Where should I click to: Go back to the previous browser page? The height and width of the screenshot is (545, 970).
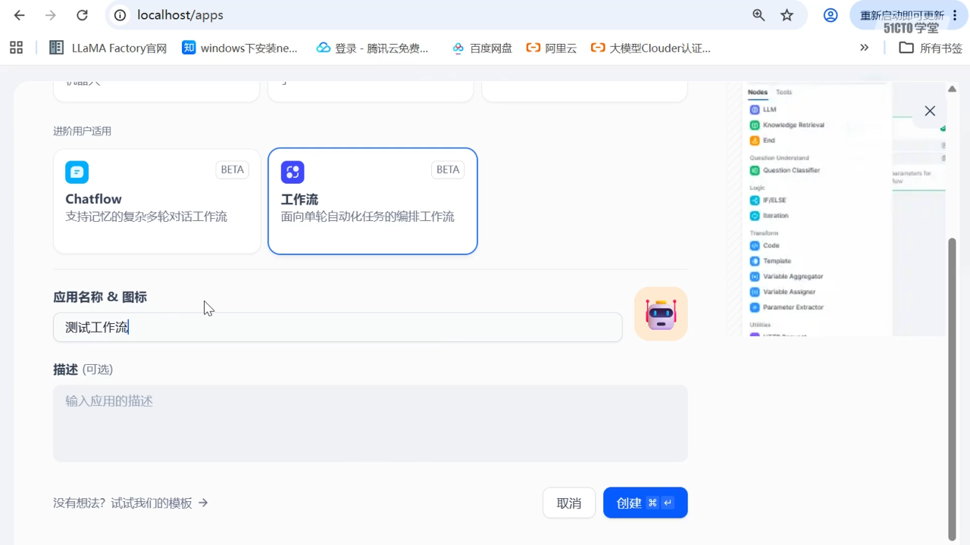(x=20, y=15)
